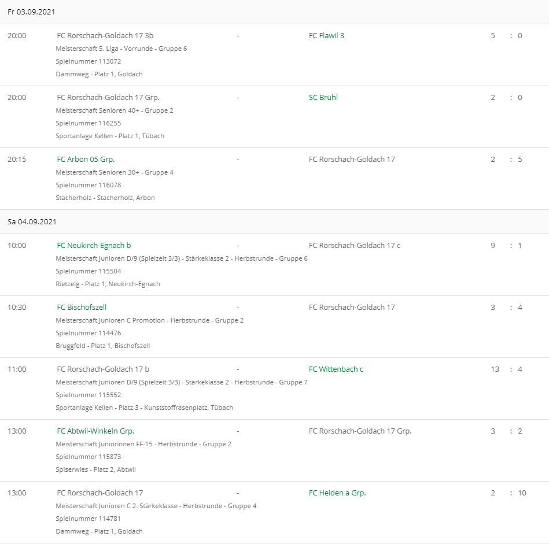Screen dimensions: 549x544
Task: Click the 20:15 kickoff time
Action: pyautogui.click(x=17, y=160)
